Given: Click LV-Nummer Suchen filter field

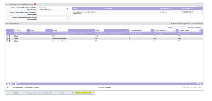Looking at the screenshot, I should [38, 30].
